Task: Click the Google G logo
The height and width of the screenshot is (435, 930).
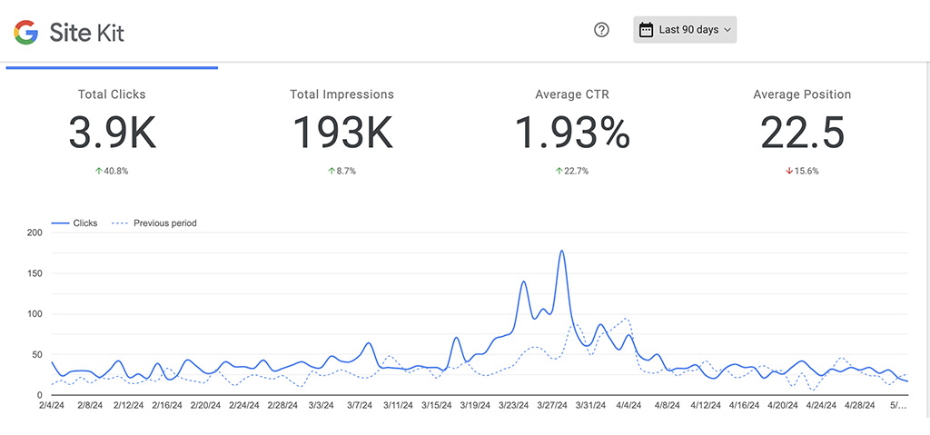Action: 25,33
